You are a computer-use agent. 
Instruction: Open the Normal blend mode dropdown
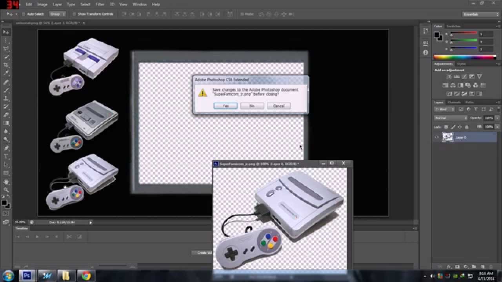pyautogui.click(x=451, y=118)
